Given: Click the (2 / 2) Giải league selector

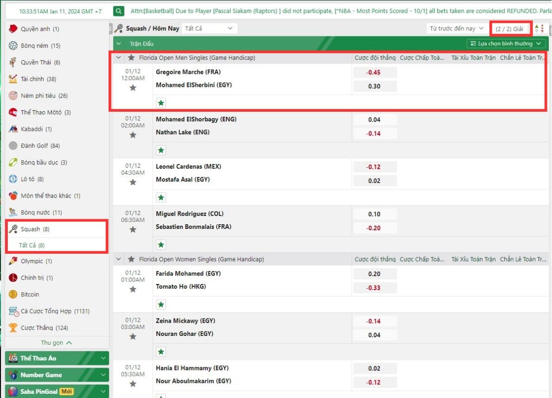Looking at the screenshot, I should click(x=510, y=28).
